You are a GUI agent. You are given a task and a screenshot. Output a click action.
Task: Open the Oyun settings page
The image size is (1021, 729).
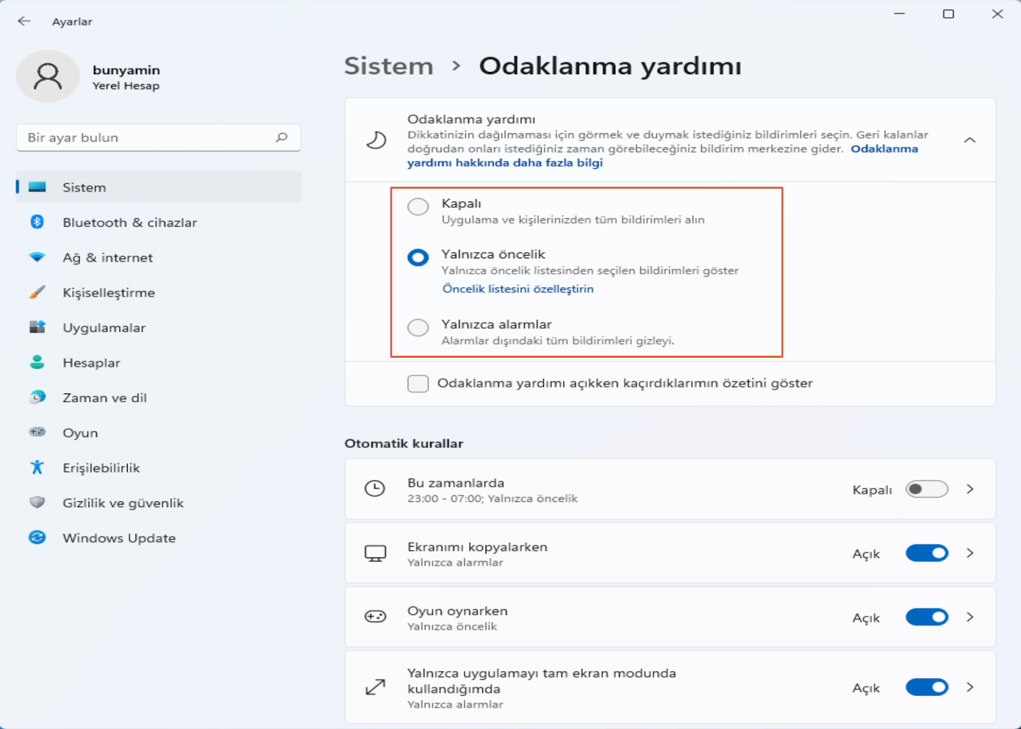click(x=80, y=433)
